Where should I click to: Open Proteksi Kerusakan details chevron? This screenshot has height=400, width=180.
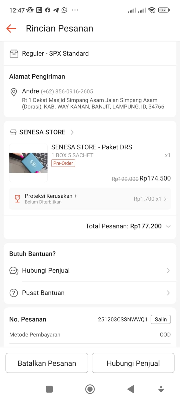tap(165, 199)
